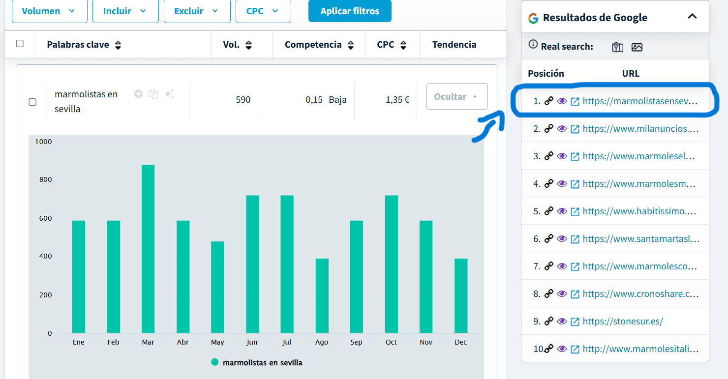Tick the checkbox for marmolistas en sevilla row
The height and width of the screenshot is (379, 728).
pos(32,102)
